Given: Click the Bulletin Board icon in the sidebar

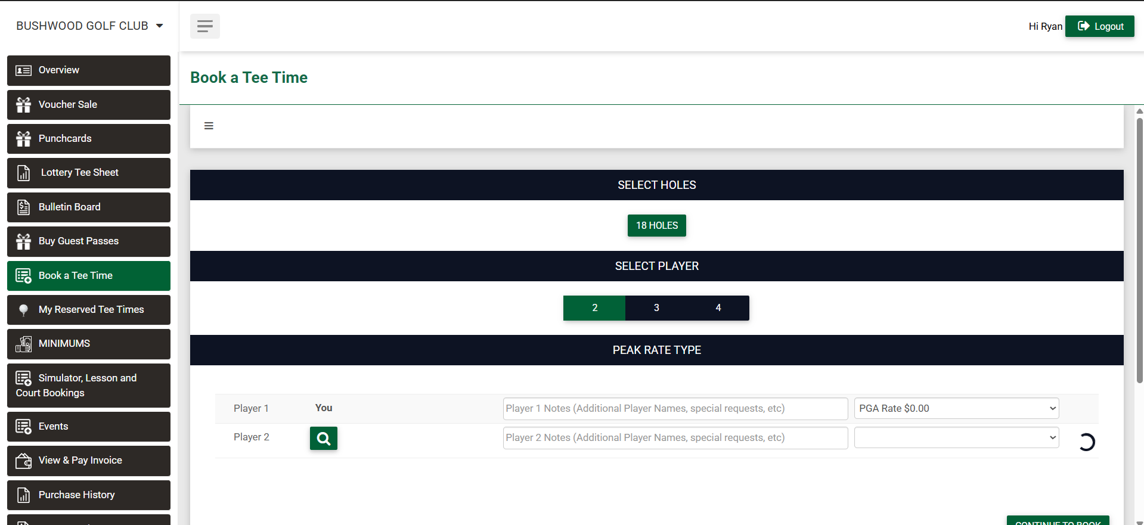Looking at the screenshot, I should pyautogui.click(x=24, y=207).
